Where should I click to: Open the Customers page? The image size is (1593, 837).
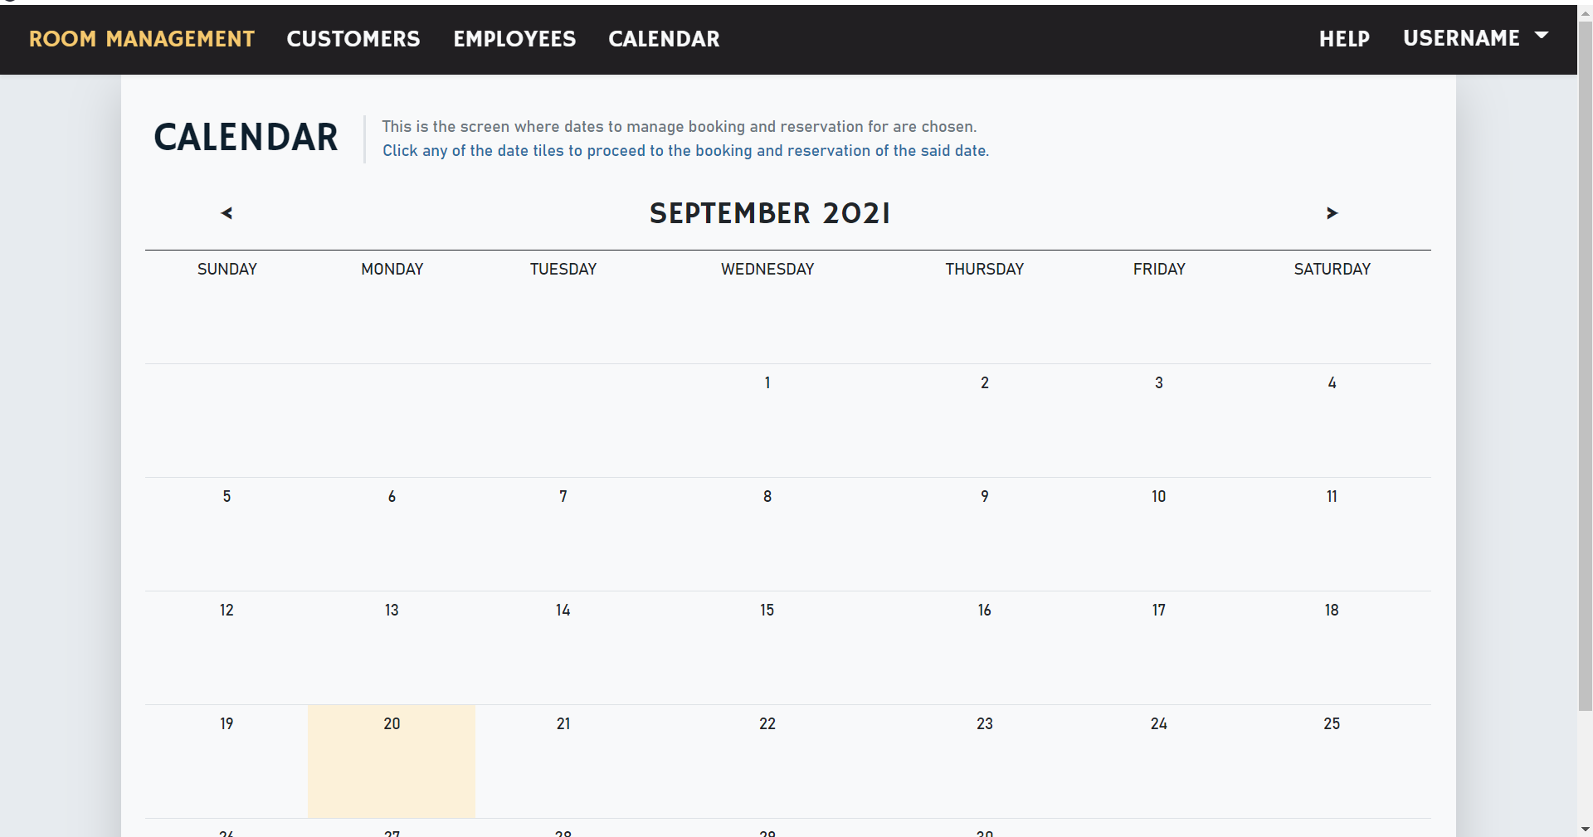click(x=353, y=39)
